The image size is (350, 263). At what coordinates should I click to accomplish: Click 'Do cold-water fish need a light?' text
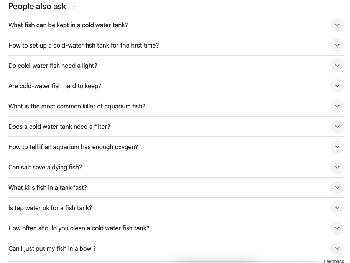tap(53, 66)
